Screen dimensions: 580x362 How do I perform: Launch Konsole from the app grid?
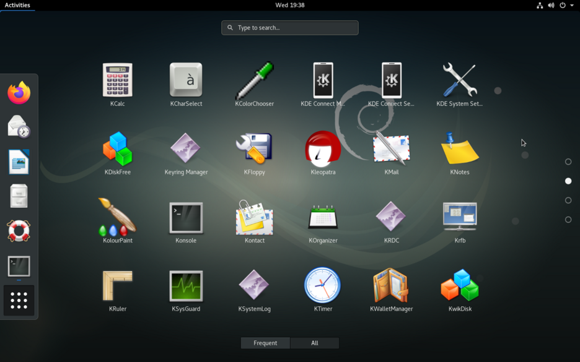(x=186, y=221)
